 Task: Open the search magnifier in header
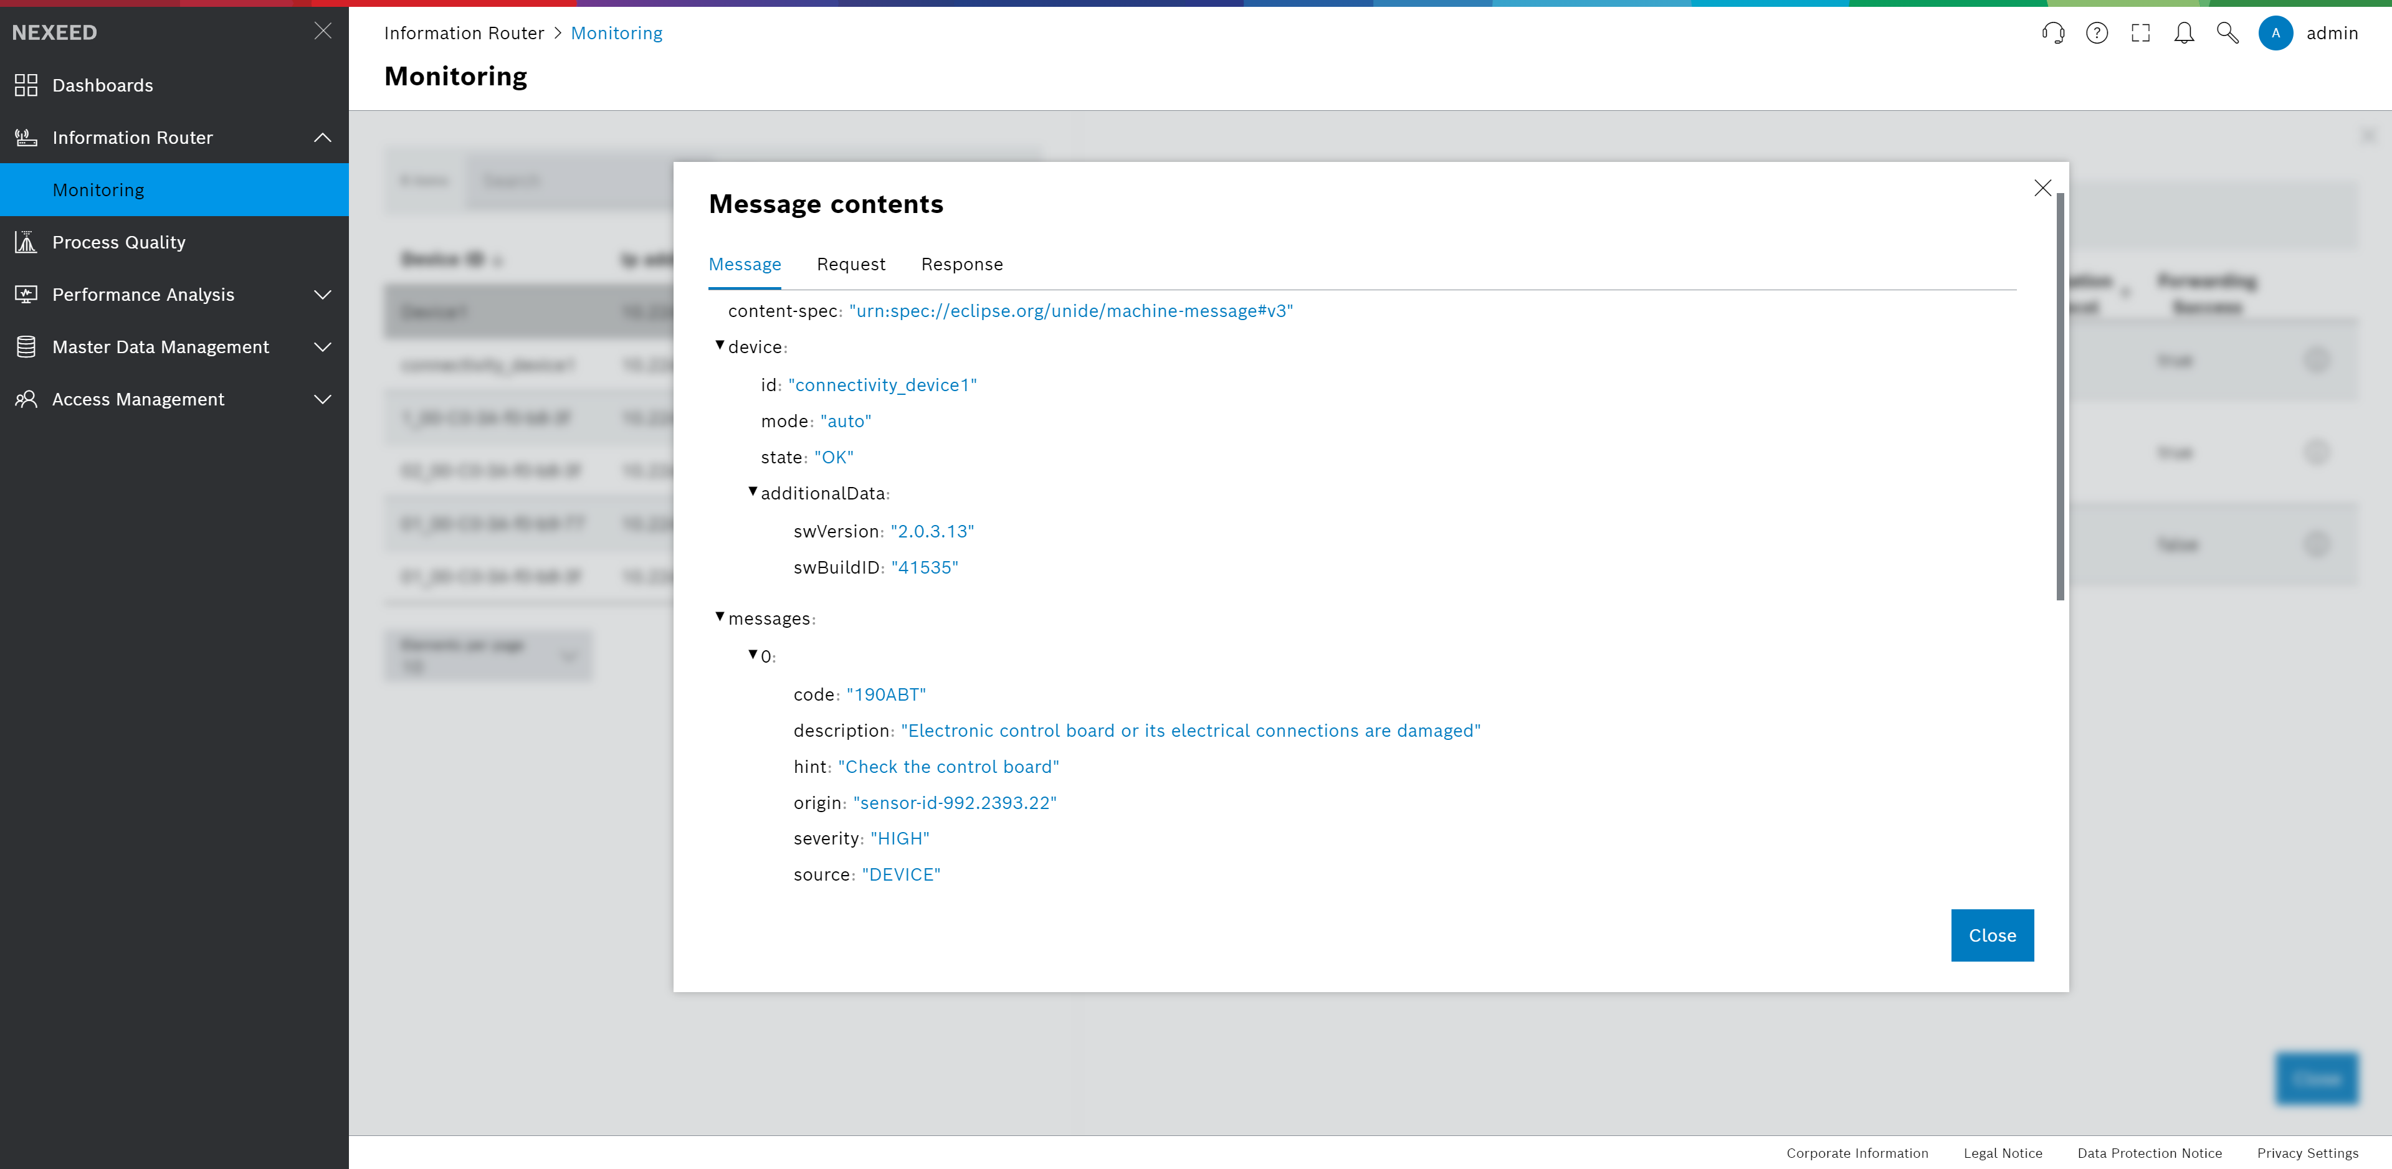pyautogui.click(x=2228, y=34)
